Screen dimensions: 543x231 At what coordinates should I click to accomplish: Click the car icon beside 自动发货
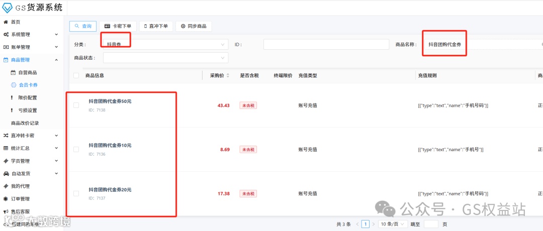point(6,174)
